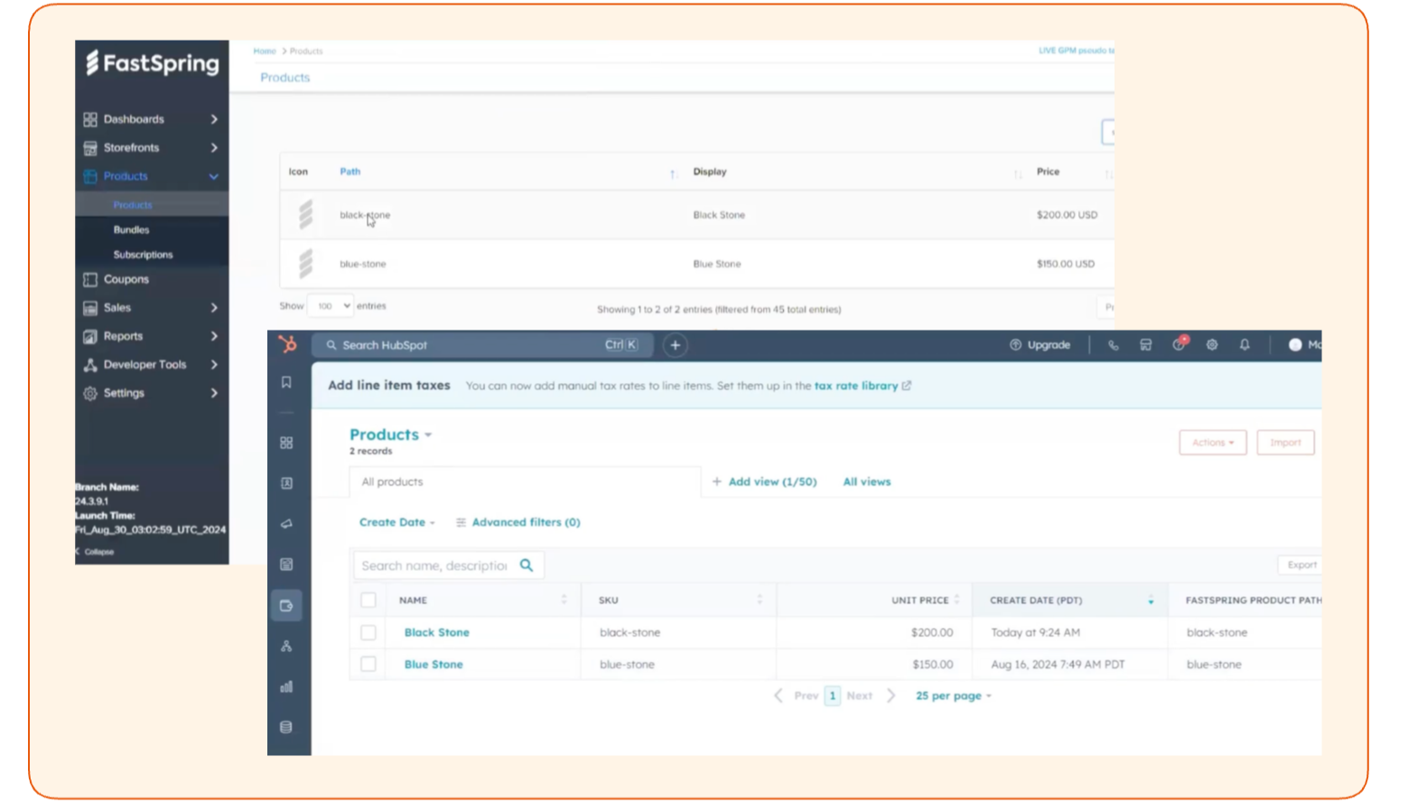Click the HubSpot calling phone icon
Image resolution: width=1427 pixels, height=803 pixels.
[1113, 345]
